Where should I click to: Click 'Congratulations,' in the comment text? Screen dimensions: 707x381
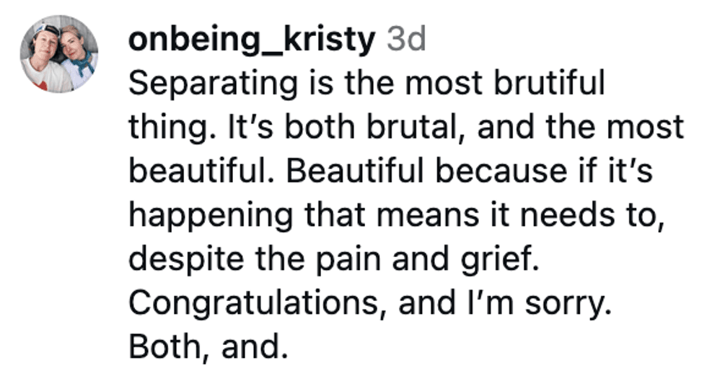click(x=253, y=304)
